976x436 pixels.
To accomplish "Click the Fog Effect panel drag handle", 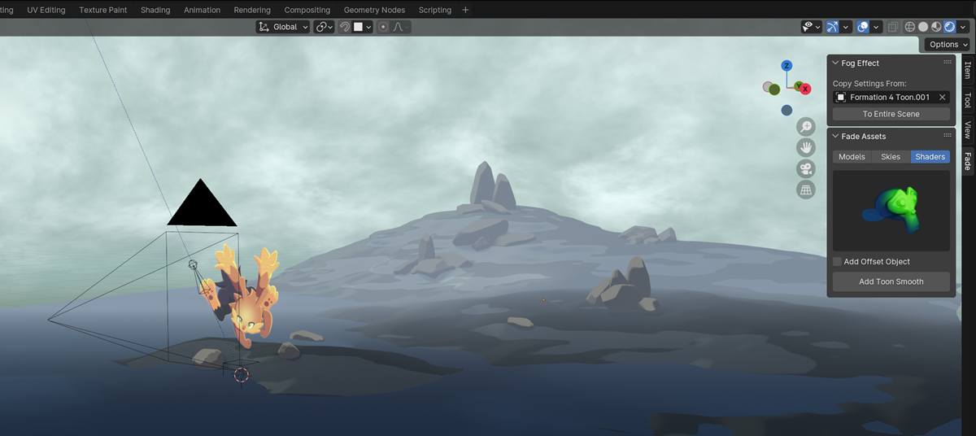I will pos(948,63).
